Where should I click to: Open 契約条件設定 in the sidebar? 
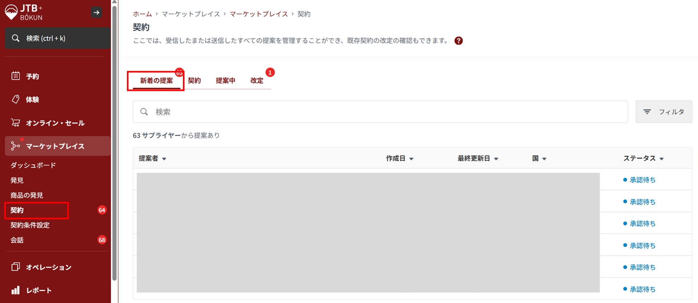pos(30,225)
